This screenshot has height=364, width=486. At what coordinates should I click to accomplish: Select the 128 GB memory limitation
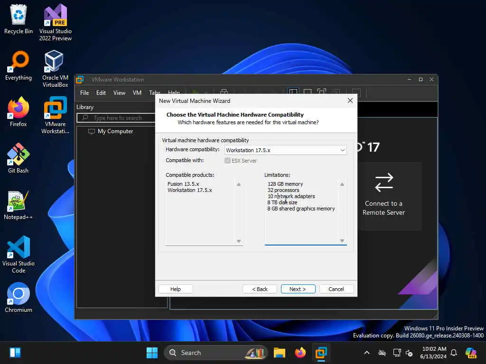285,184
